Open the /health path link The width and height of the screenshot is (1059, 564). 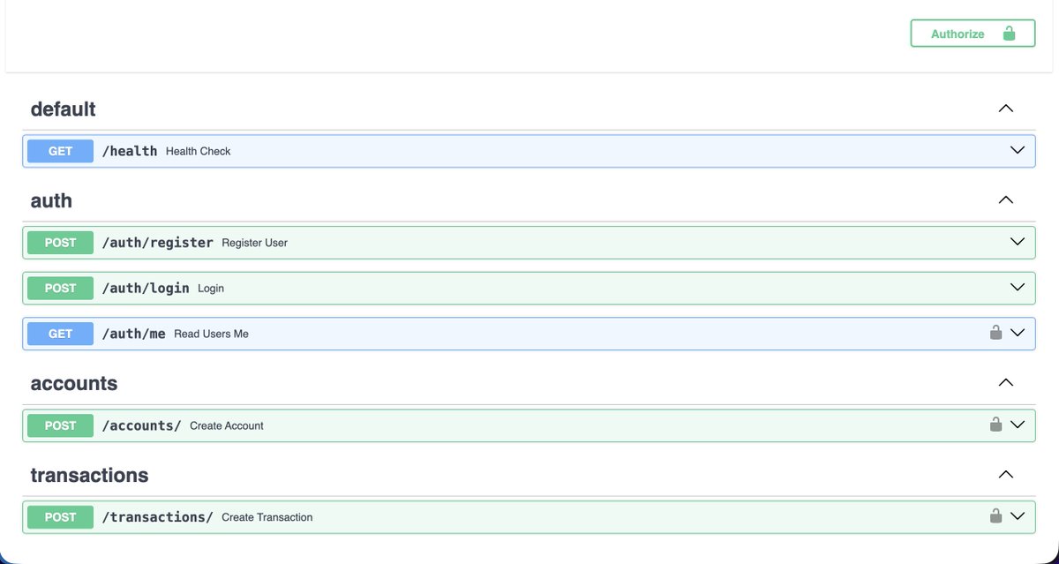click(130, 151)
